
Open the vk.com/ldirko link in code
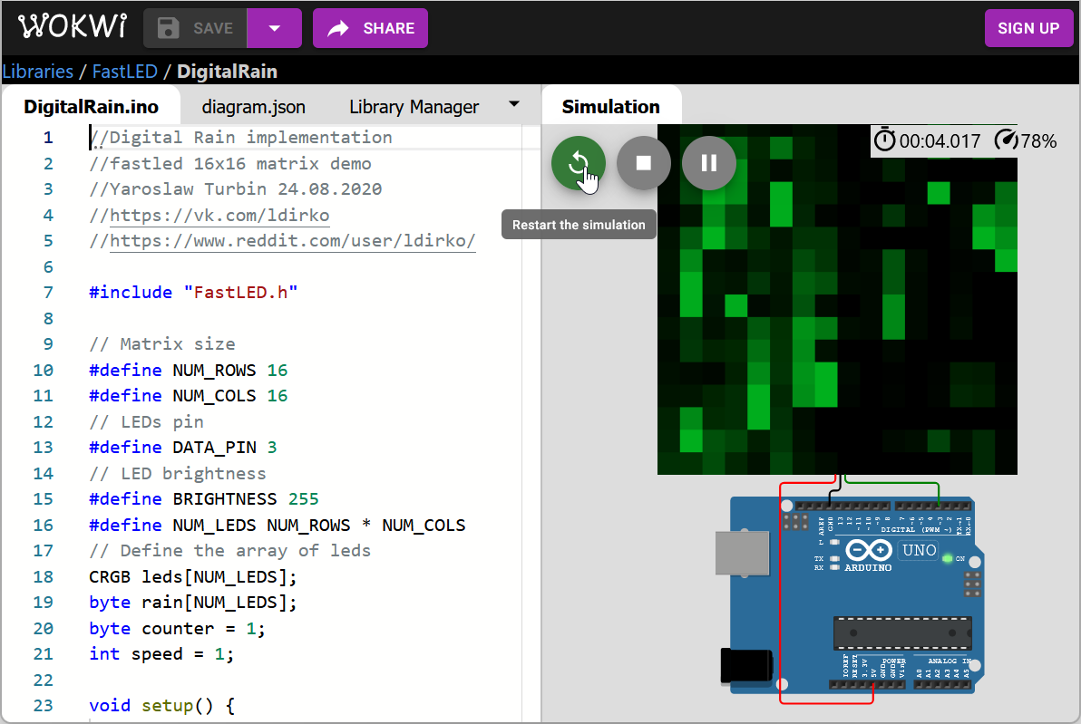point(219,215)
